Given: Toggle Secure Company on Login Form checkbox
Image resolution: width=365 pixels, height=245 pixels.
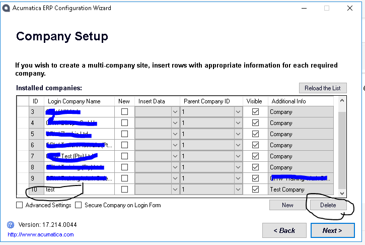Looking at the screenshot, I should coord(79,205).
